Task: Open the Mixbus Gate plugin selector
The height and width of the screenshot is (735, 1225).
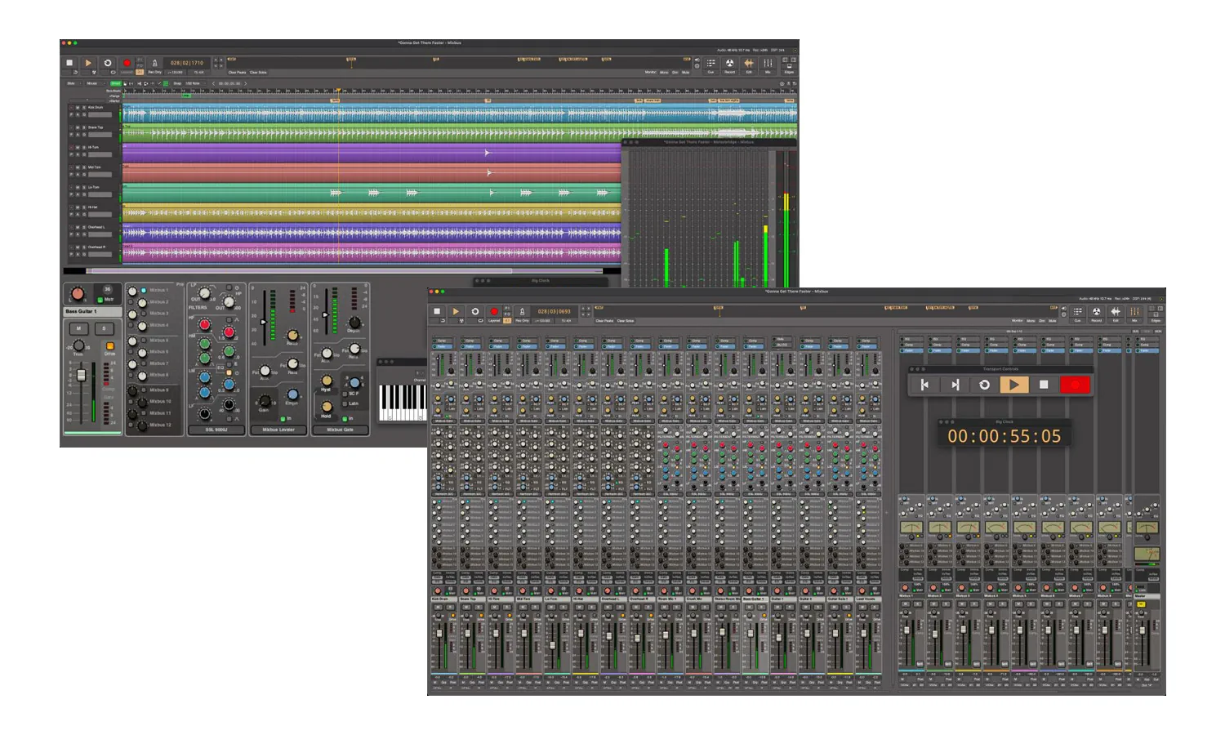Action: point(340,430)
